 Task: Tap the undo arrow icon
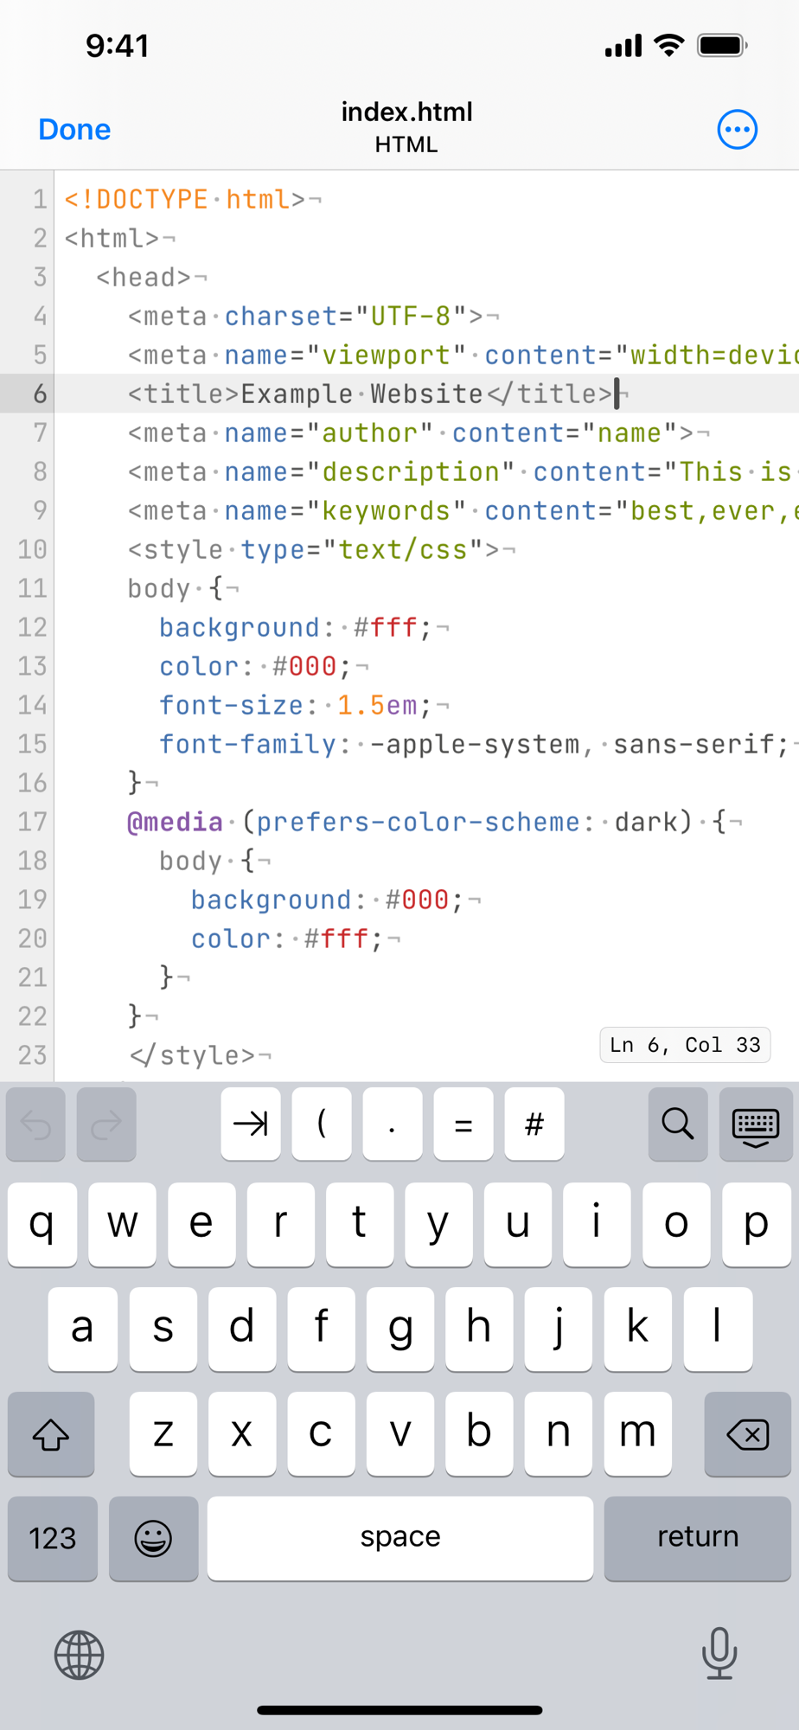click(35, 1124)
